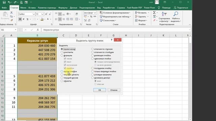This screenshot has height=121, width=216.
Task: Click the Decrease Indent icon
Action: pos(67,19)
